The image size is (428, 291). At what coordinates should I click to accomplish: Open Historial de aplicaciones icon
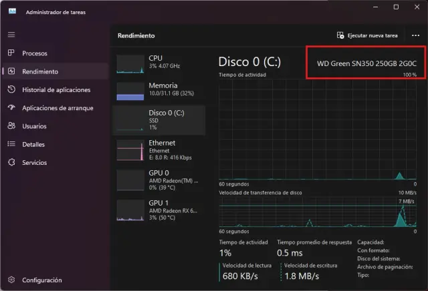tap(11, 89)
